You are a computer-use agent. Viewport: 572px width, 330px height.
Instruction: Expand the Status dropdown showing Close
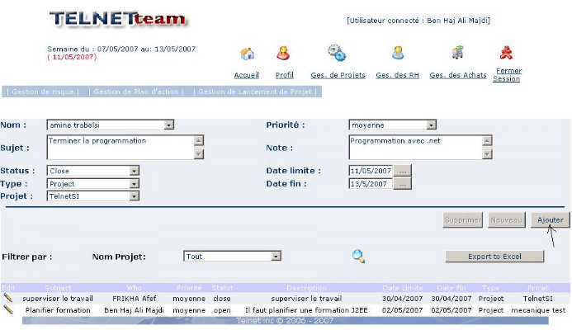tap(134, 172)
